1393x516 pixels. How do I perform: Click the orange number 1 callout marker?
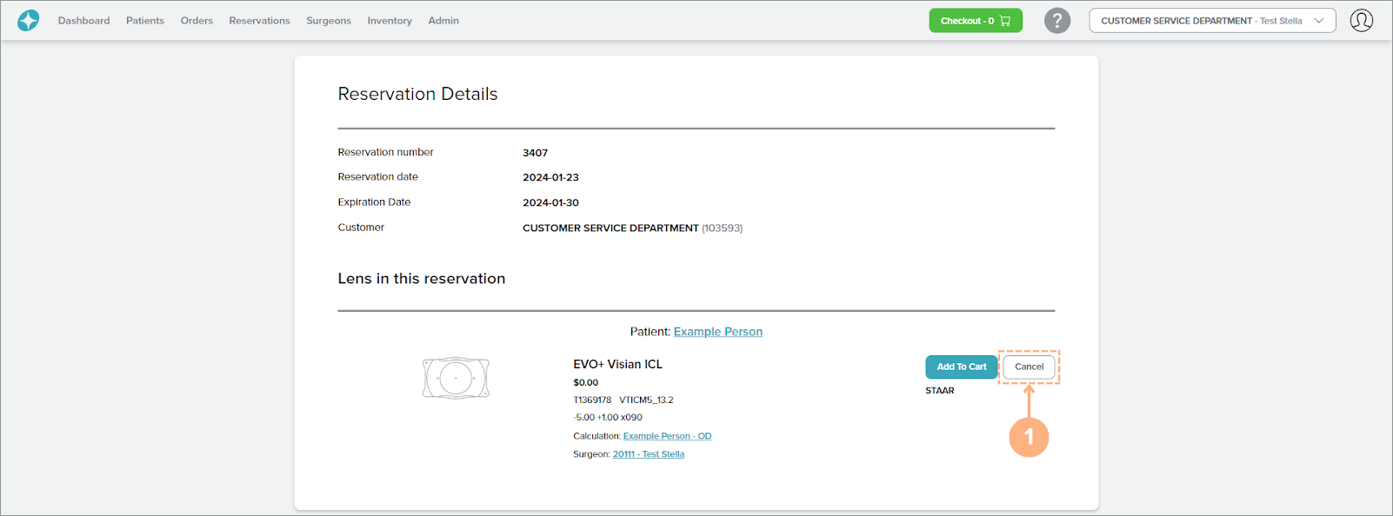[1029, 437]
